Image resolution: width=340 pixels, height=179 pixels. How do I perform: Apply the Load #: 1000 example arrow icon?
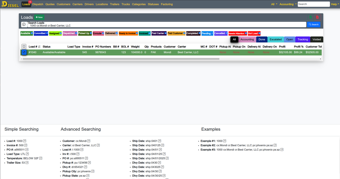pos(25,141)
